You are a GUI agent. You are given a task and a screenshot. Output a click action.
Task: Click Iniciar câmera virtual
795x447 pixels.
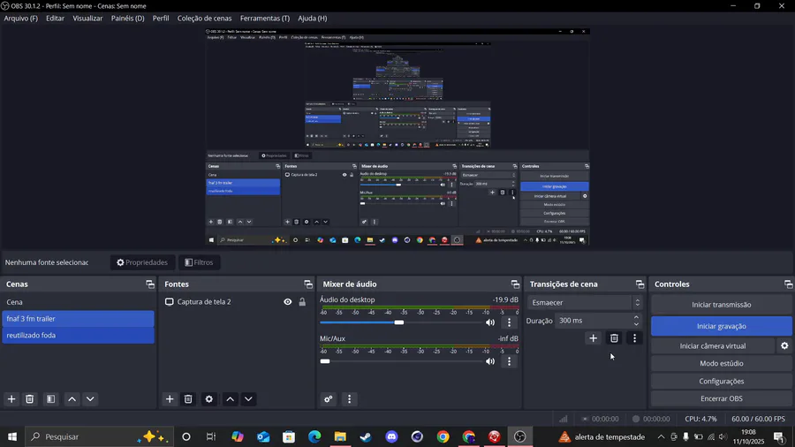tap(713, 345)
